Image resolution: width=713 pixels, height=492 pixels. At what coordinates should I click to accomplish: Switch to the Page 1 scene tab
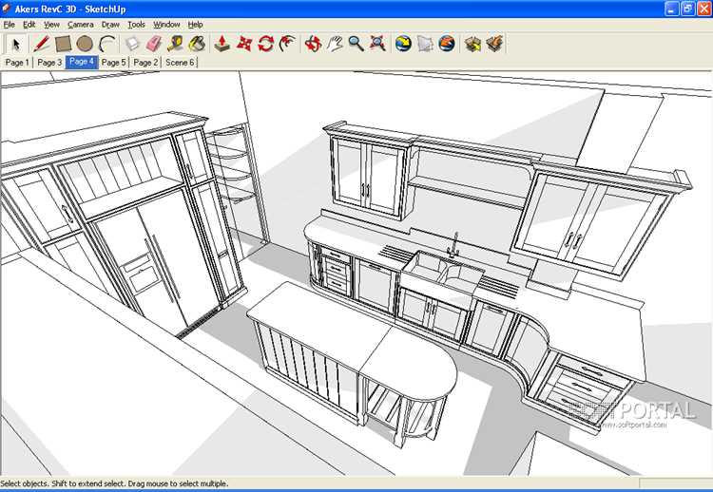pos(17,63)
